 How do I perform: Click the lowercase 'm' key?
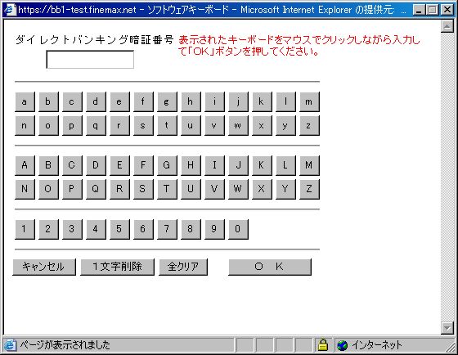coord(309,101)
